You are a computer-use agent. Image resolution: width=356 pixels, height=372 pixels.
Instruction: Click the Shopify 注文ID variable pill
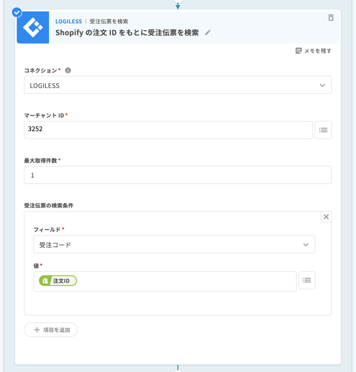click(58, 281)
